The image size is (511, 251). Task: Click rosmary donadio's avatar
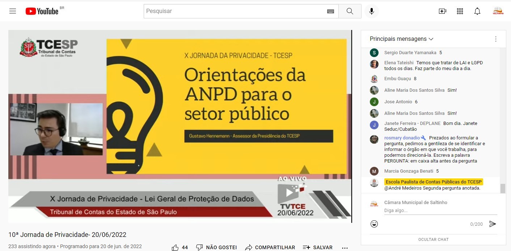tap(374, 139)
